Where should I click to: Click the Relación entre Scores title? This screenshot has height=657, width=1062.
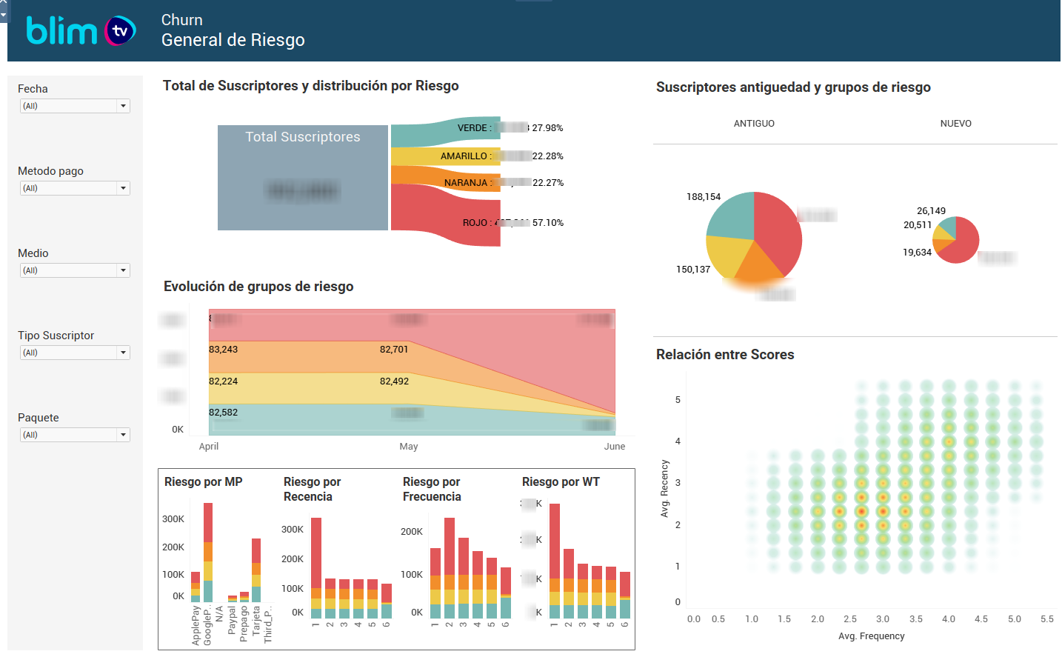click(x=724, y=355)
